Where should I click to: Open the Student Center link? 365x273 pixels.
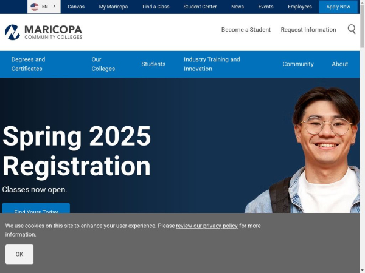click(x=200, y=7)
